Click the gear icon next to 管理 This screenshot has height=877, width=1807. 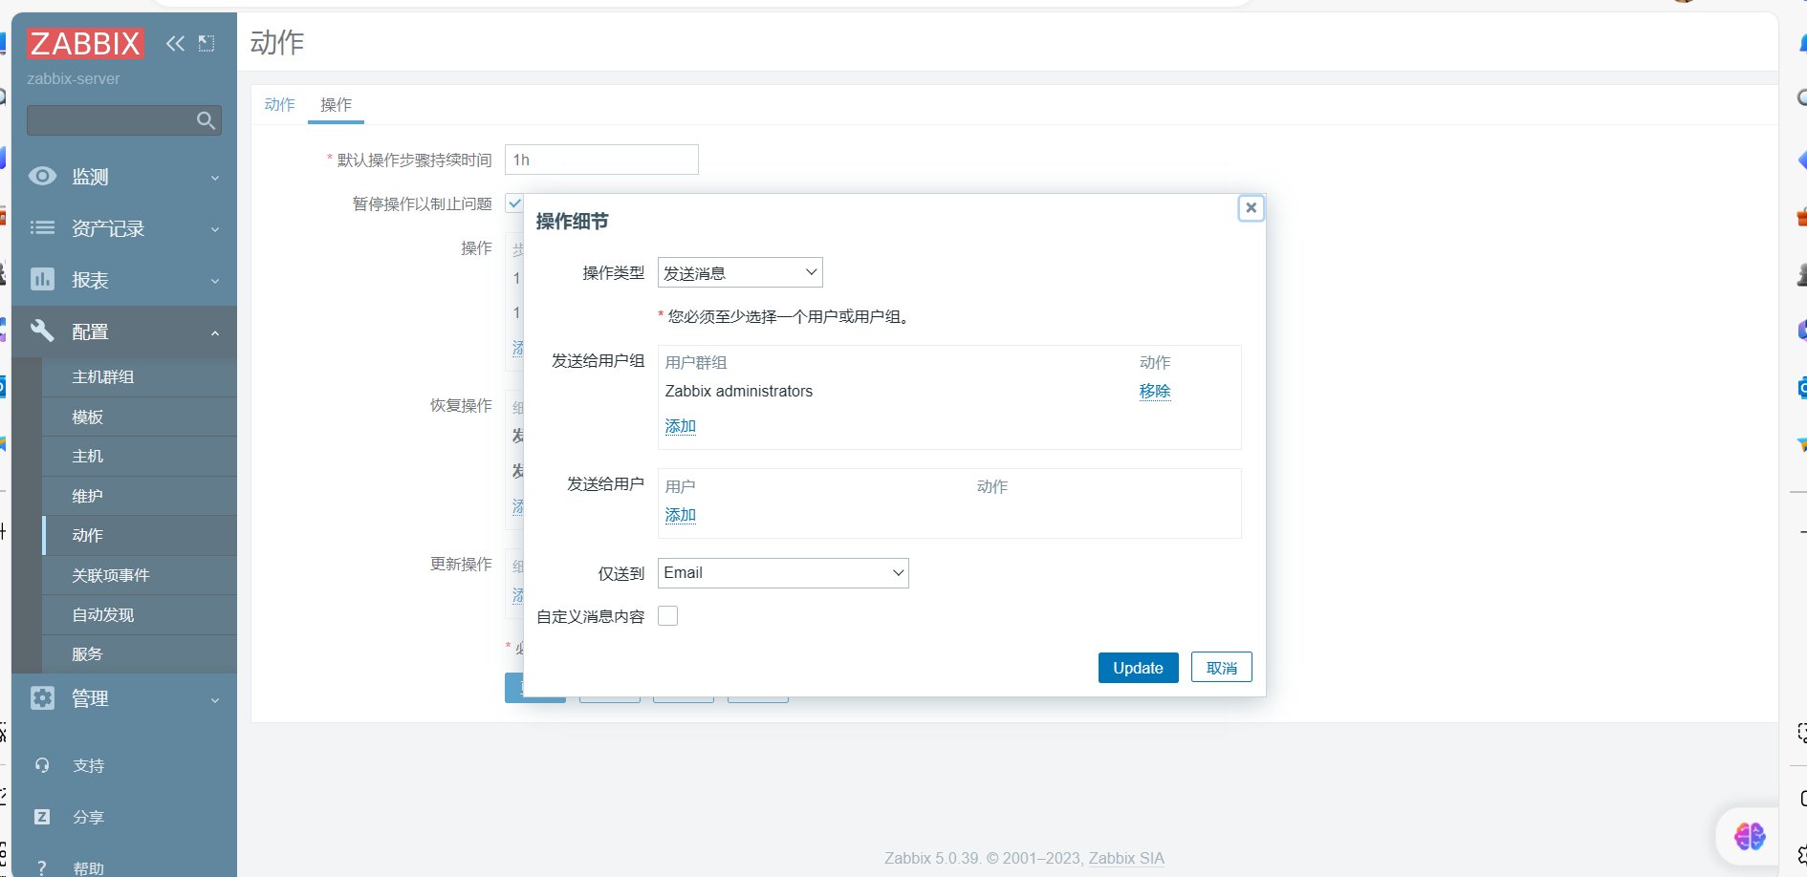click(x=42, y=698)
